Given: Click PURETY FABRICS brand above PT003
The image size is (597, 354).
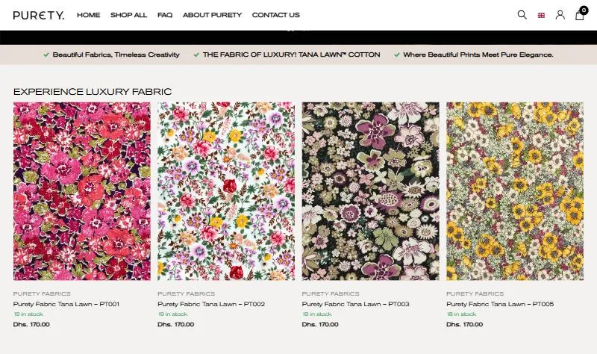Looking at the screenshot, I should 331,294.
